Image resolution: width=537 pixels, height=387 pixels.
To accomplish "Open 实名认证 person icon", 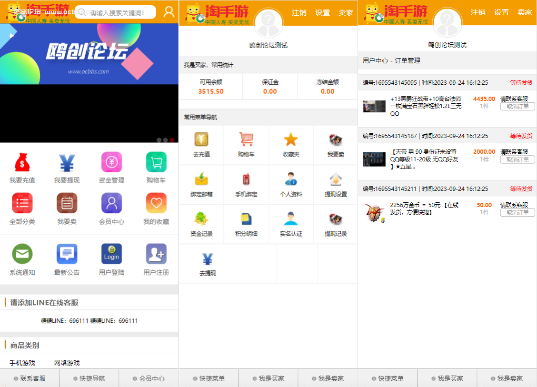I will pyautogui.click(x=291, y=218).
